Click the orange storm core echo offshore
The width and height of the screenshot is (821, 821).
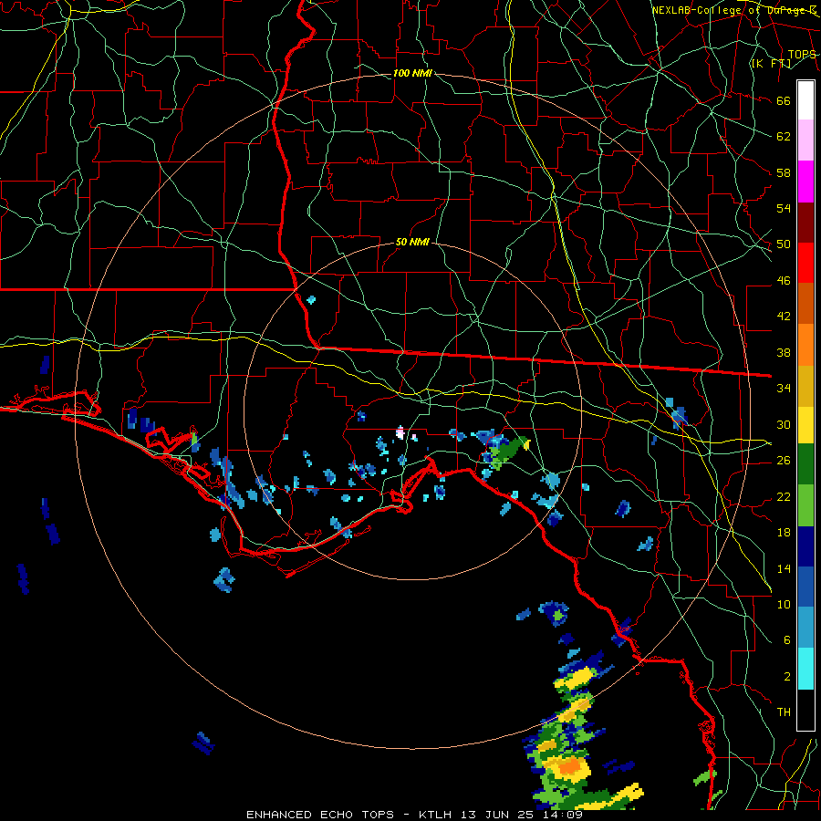(569, 767)
